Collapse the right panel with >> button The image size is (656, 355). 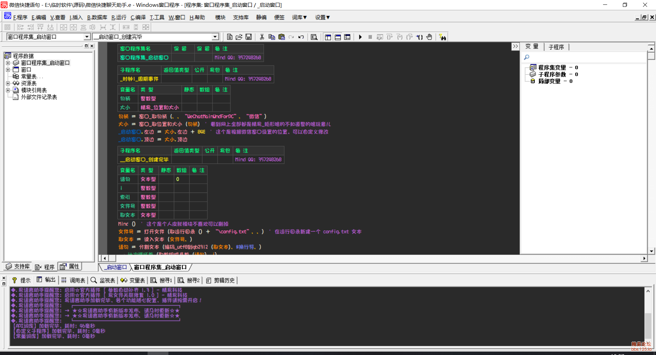[515, 46]
